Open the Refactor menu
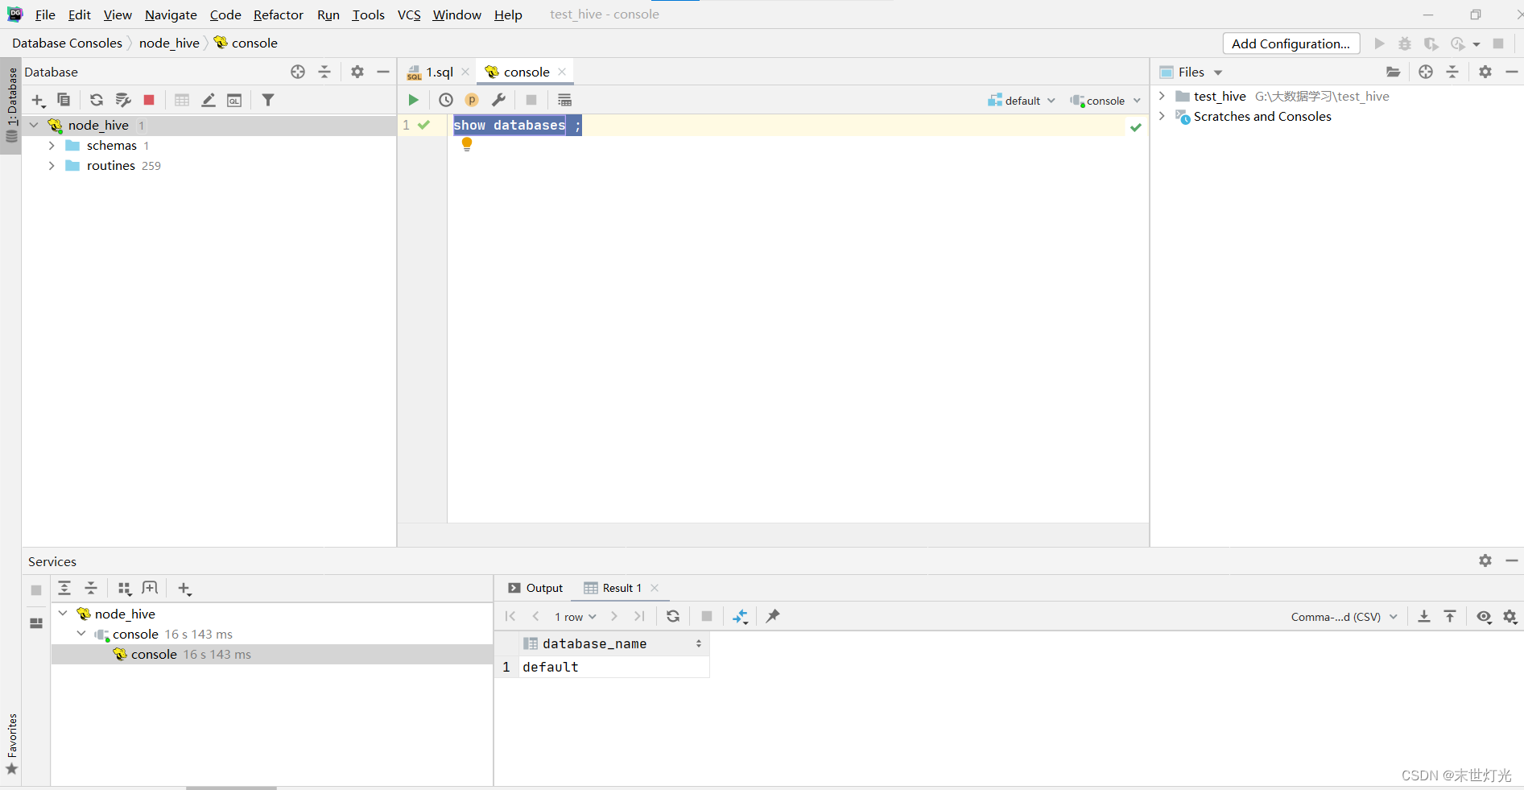This screenshot has height=790, width=1524. 278,14
